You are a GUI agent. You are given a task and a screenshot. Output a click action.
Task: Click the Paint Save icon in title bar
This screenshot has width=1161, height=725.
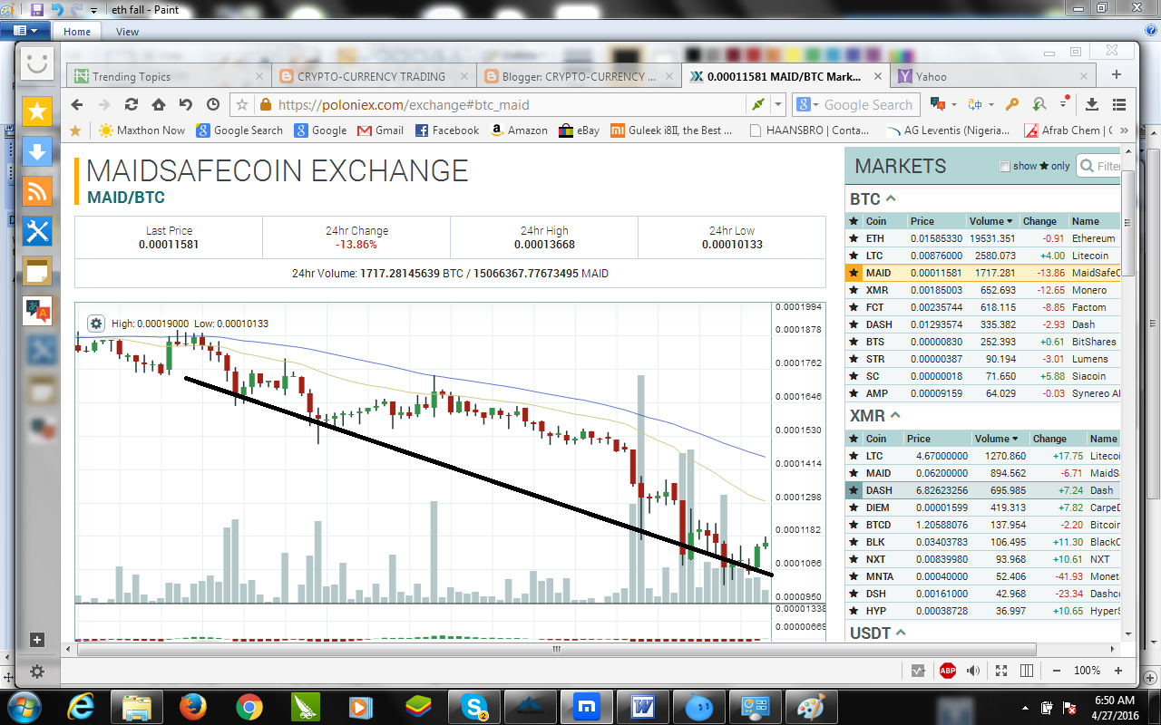[x=37, y=9]
